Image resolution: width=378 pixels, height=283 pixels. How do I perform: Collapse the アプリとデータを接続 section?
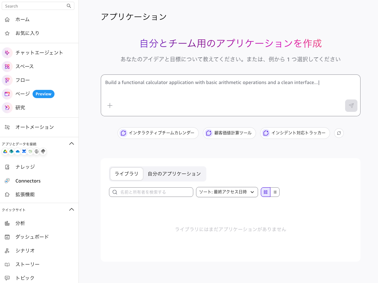click(72, 143)
